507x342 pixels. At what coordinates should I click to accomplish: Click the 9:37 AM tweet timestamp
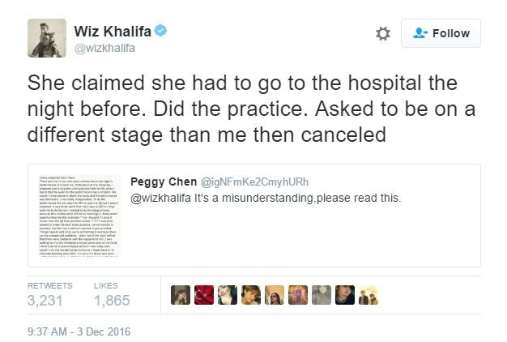pos(79,331)
